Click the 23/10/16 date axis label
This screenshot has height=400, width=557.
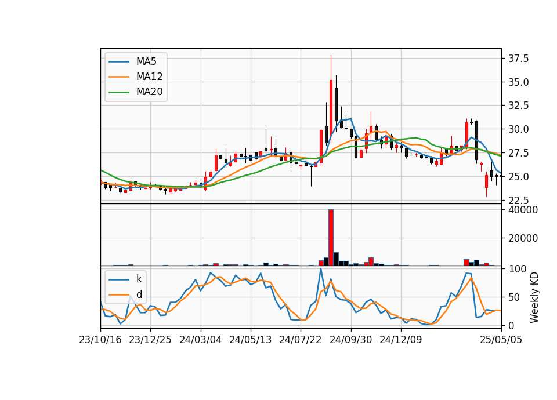100,340
